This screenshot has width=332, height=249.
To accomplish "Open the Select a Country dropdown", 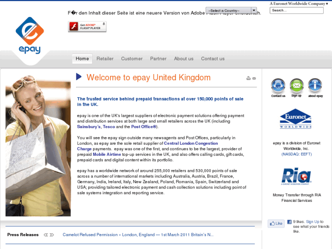I will coord(231,11).
